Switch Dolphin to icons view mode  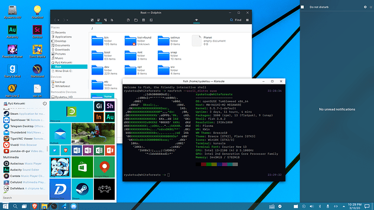coord(92,20)
